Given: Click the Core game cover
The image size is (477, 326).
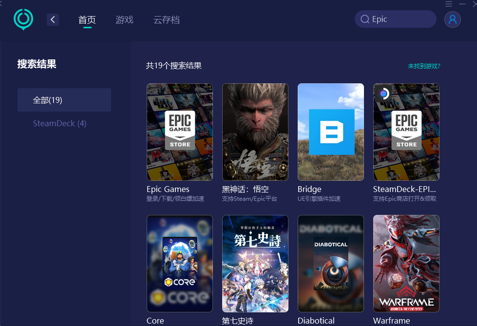Looking at the screenshot, I should click(180, 264).
